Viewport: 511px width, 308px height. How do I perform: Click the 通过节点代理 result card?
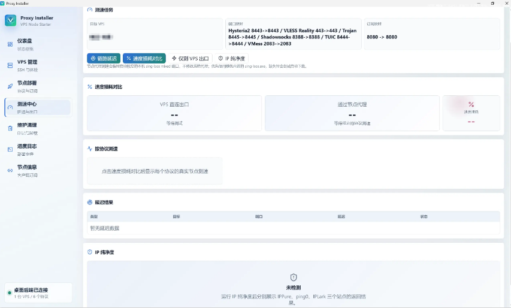click(x=352, y=113)
